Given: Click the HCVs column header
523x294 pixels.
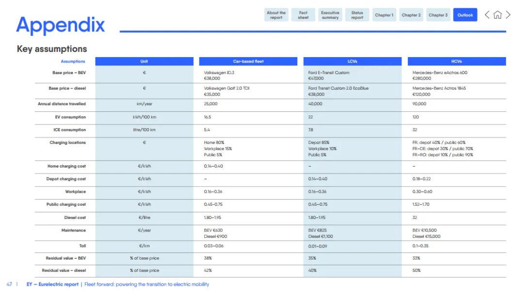Looking at the screenshot, I should coord(457,62).
